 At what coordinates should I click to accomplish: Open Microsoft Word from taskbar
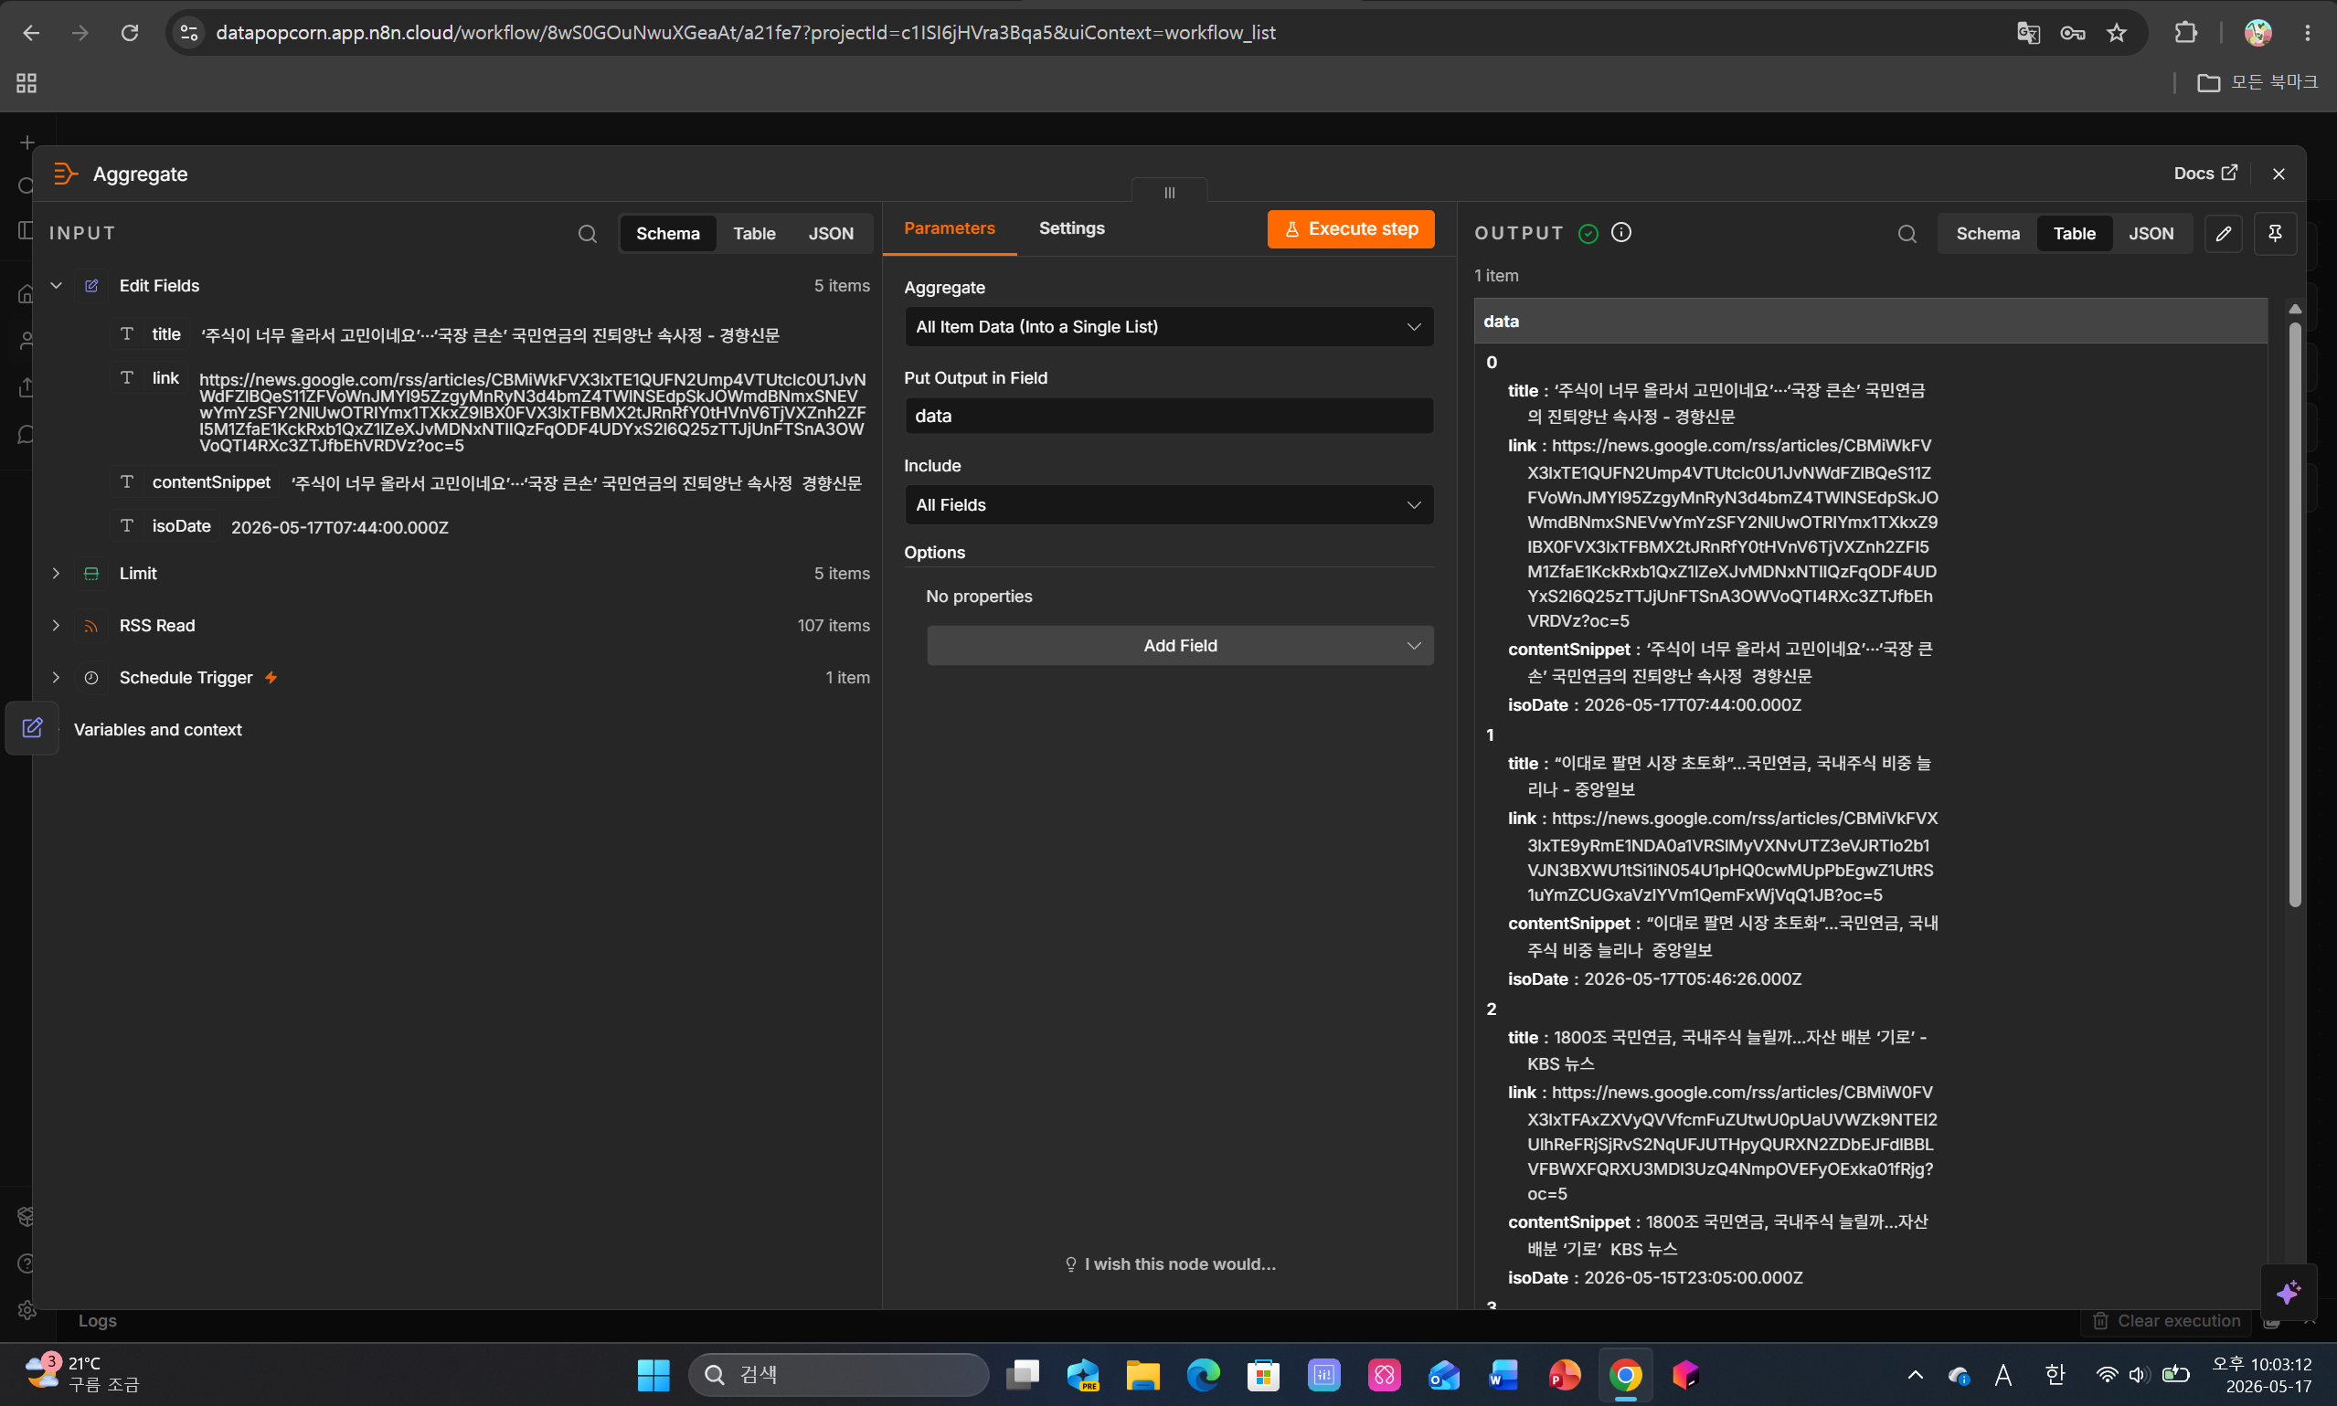tap(1504, 1374)
